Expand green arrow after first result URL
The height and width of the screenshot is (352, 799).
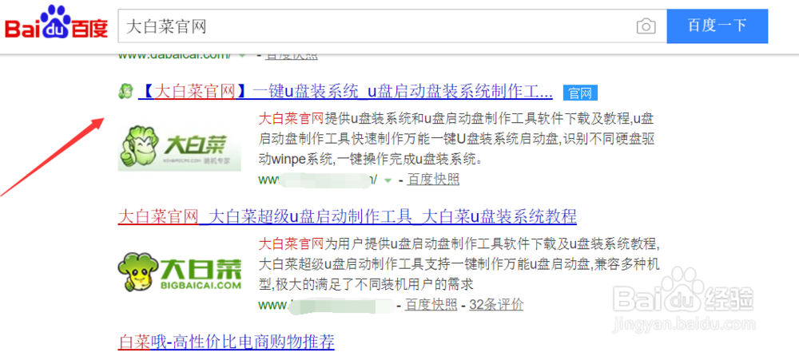(x=389, y=180)
